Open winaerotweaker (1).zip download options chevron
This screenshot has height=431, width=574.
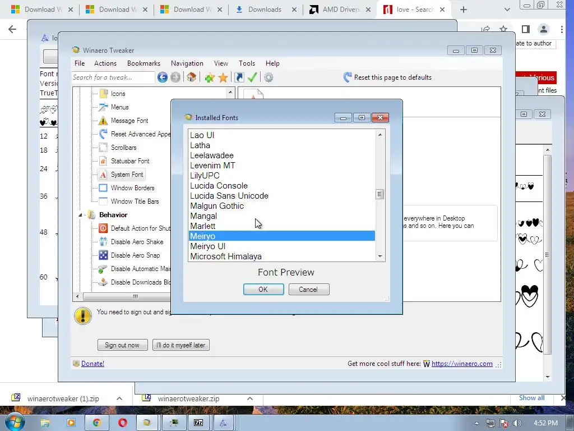119,398
